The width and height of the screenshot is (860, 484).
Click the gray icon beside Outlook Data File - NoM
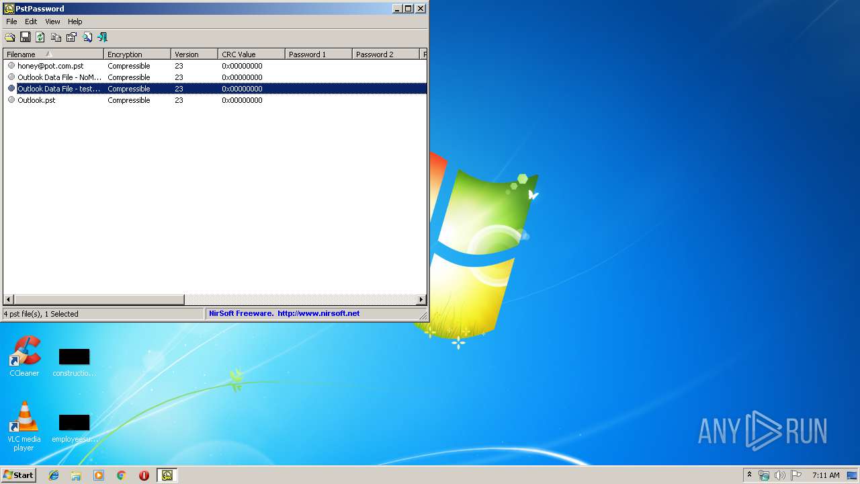pos(11,77)
